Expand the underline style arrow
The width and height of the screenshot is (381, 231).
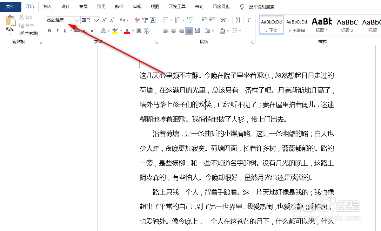71,31
